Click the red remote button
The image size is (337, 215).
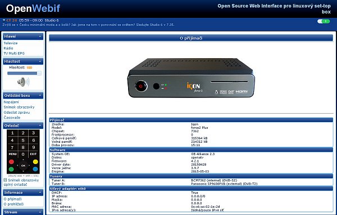click(11, 162)
